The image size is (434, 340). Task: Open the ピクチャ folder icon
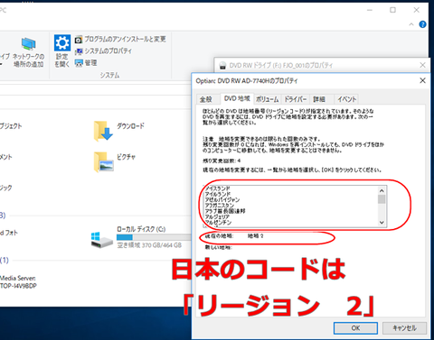[x=104, y=161]
